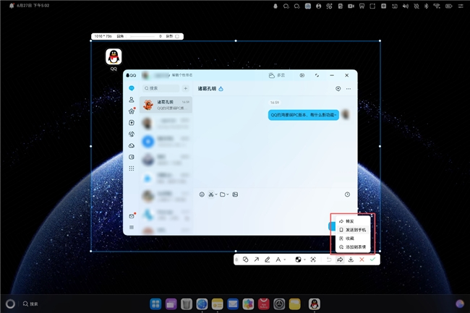Image resolution: width=470 pixels, height=313 pixels.
Task: Click the image picture icon in chat
Action: click(x=235, y=194)
